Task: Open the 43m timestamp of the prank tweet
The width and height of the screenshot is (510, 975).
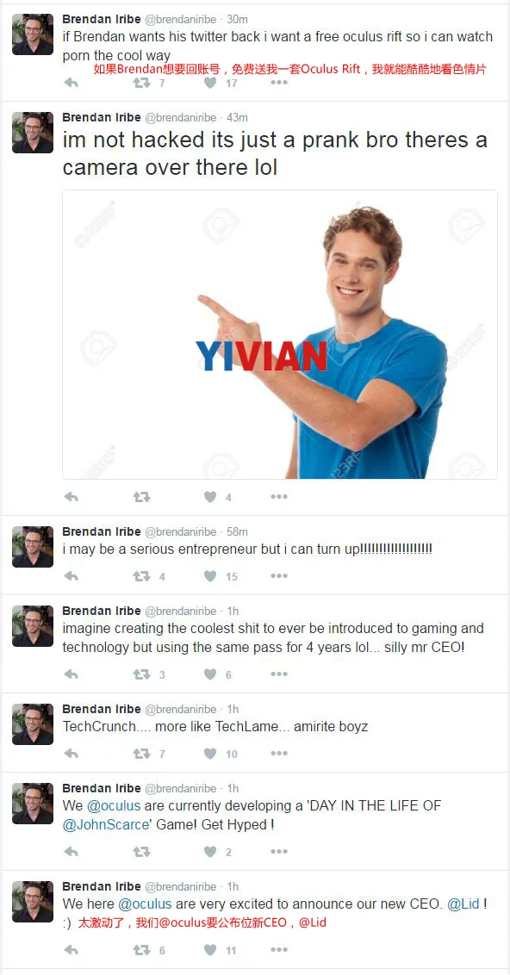Action: point(238,117)
